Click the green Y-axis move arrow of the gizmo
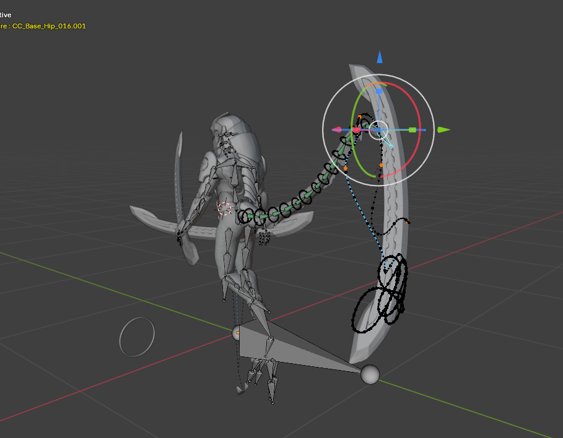The width and height of the screenshot is (563, 438). pos(444,130)
